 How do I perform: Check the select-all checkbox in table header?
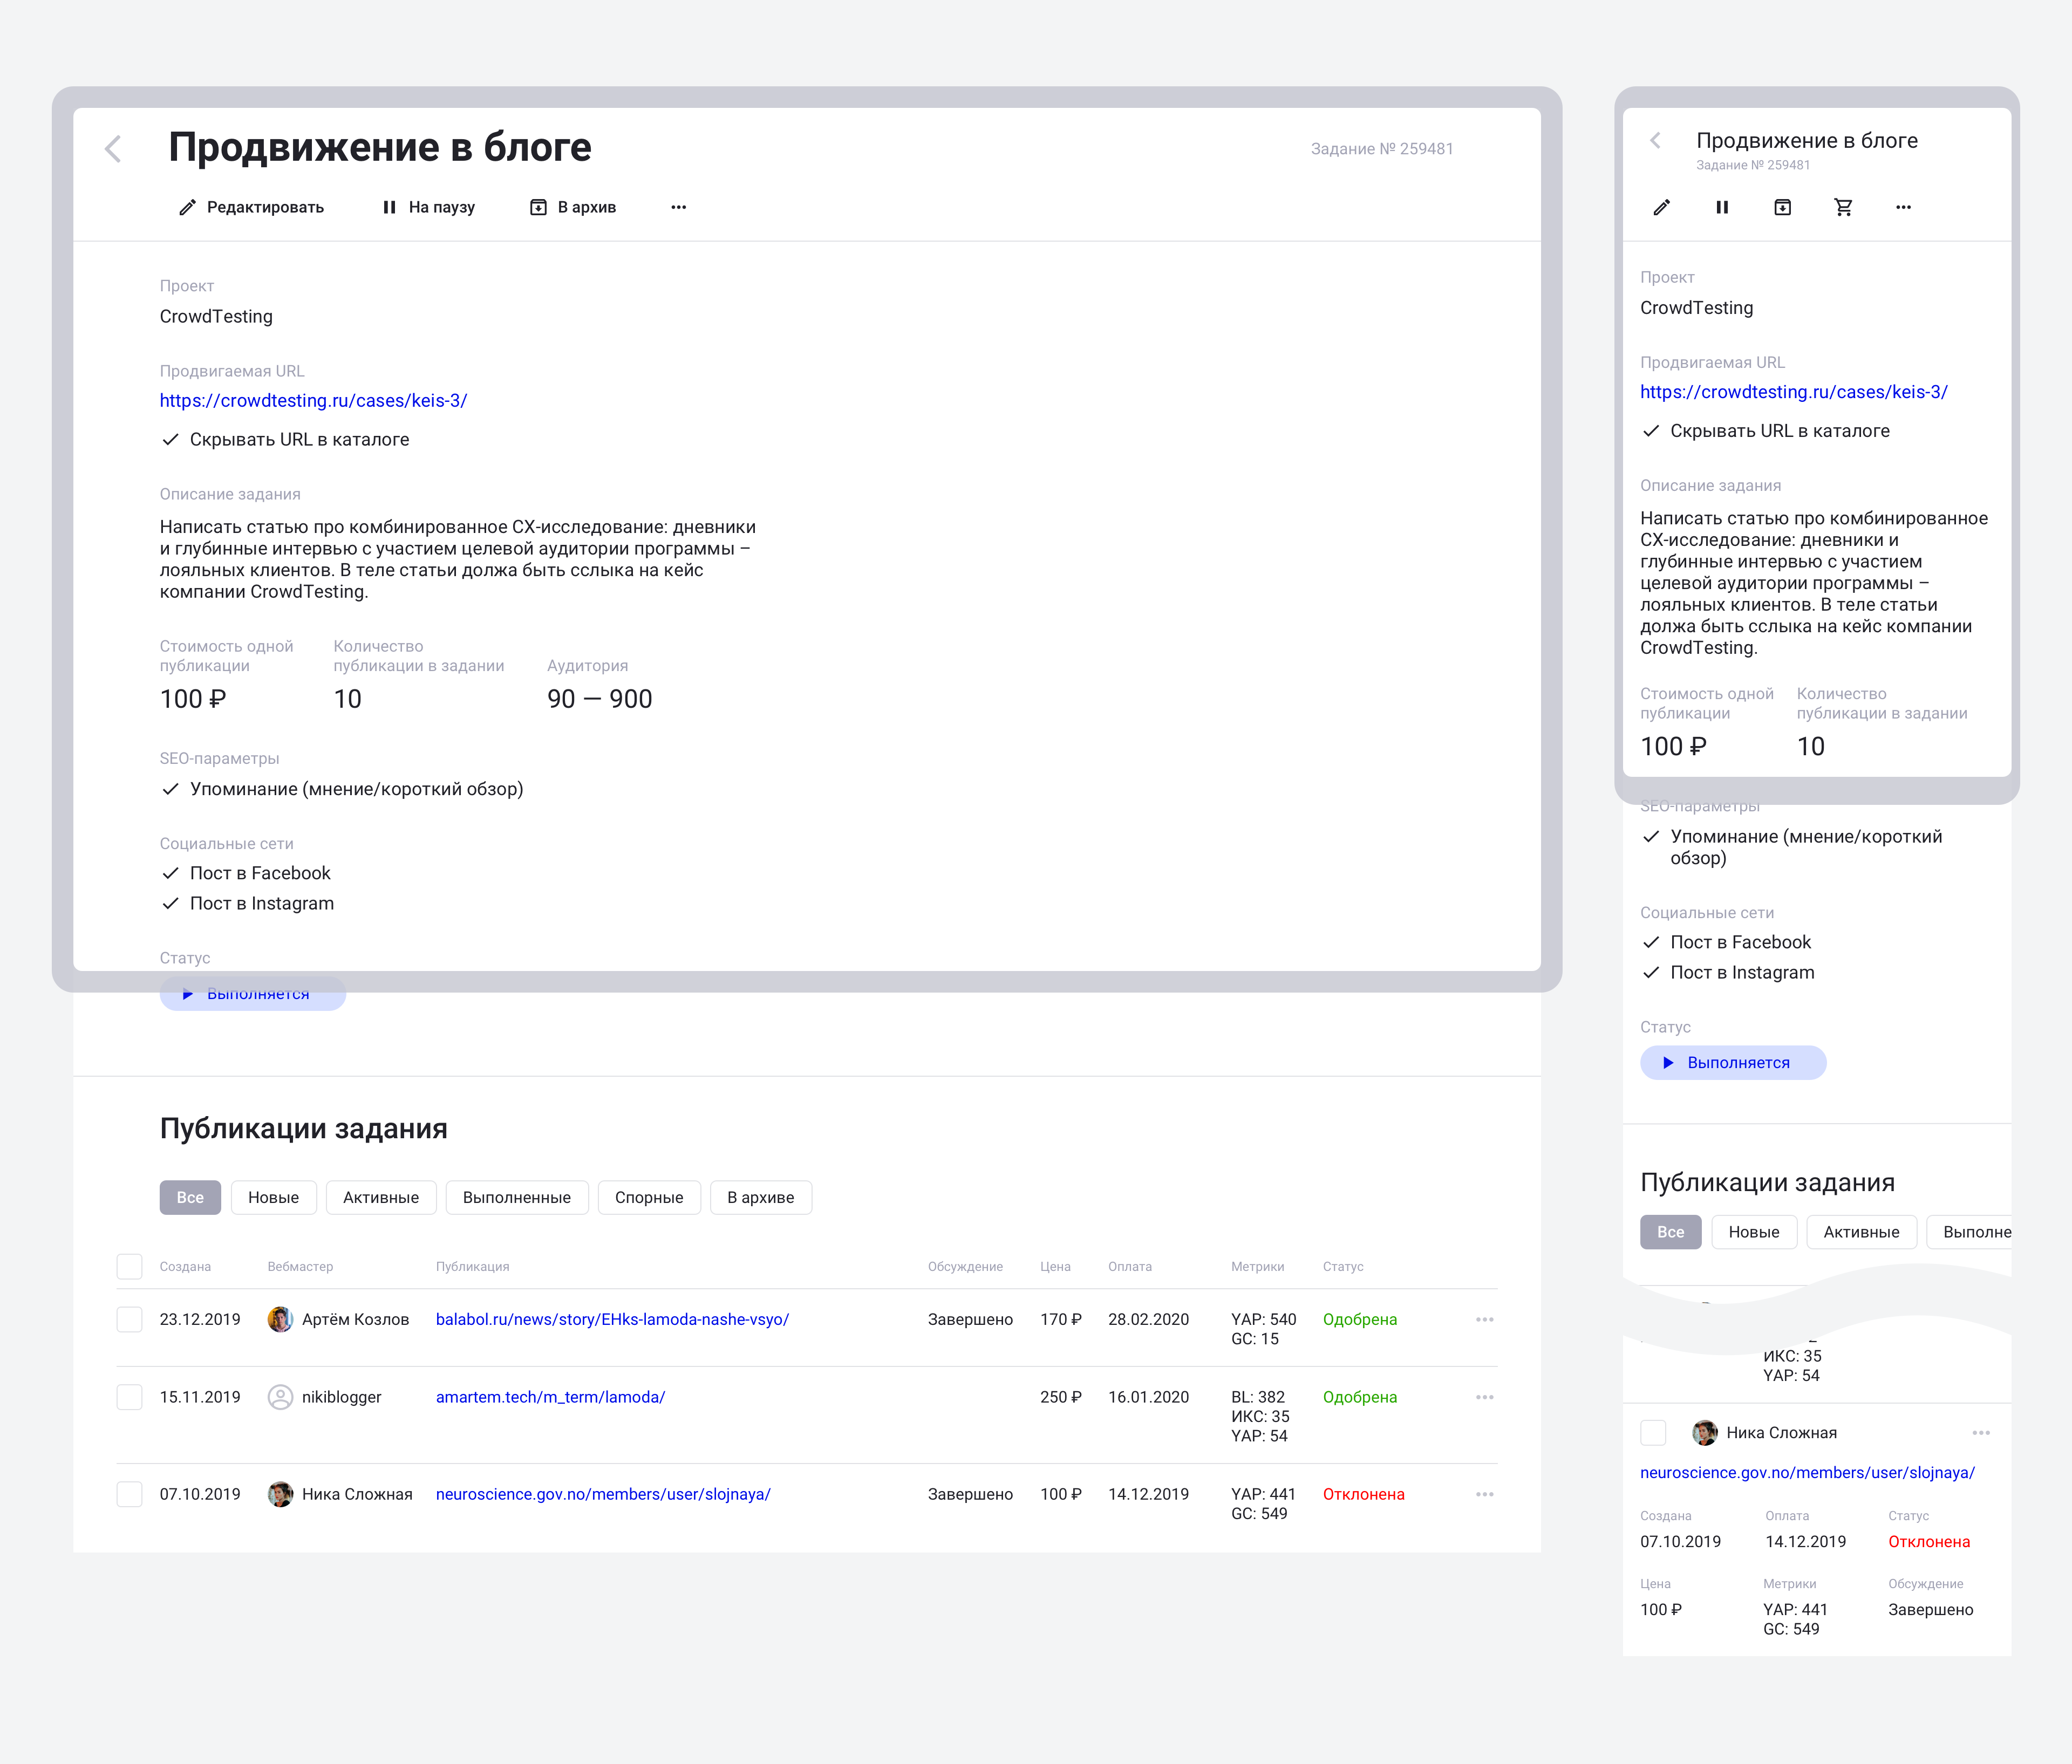130,1266
